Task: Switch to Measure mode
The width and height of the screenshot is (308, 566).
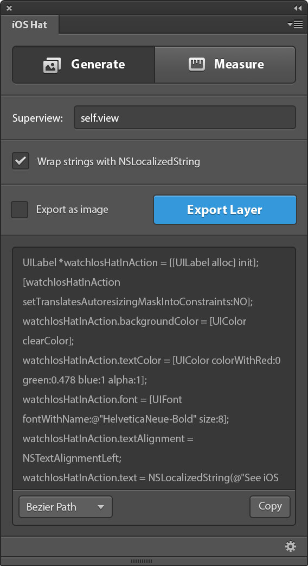Action: (x=225, y=65)
